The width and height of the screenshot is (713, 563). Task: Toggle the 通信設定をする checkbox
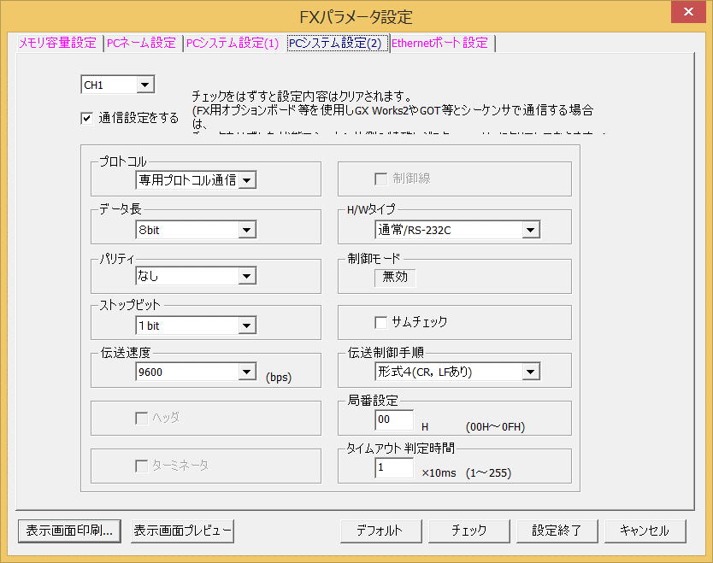tap(87, 118)
